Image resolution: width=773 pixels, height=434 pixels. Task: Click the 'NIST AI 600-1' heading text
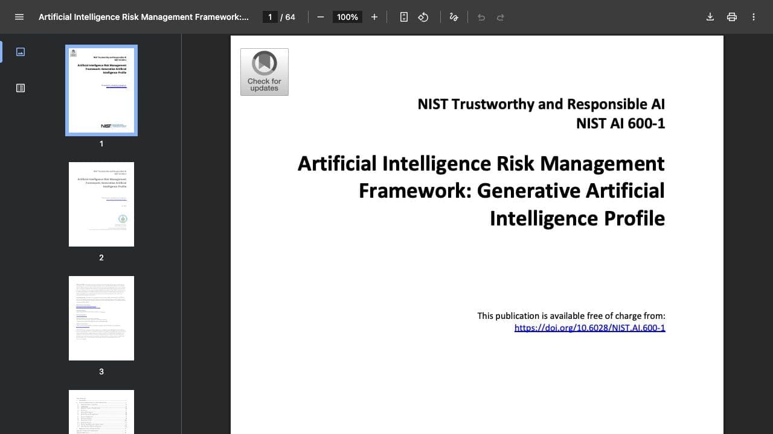(620, 123)
